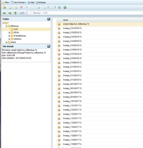Click the green back arrow
The width and height of the screenshot is (143, 148).
pos(4,13)
